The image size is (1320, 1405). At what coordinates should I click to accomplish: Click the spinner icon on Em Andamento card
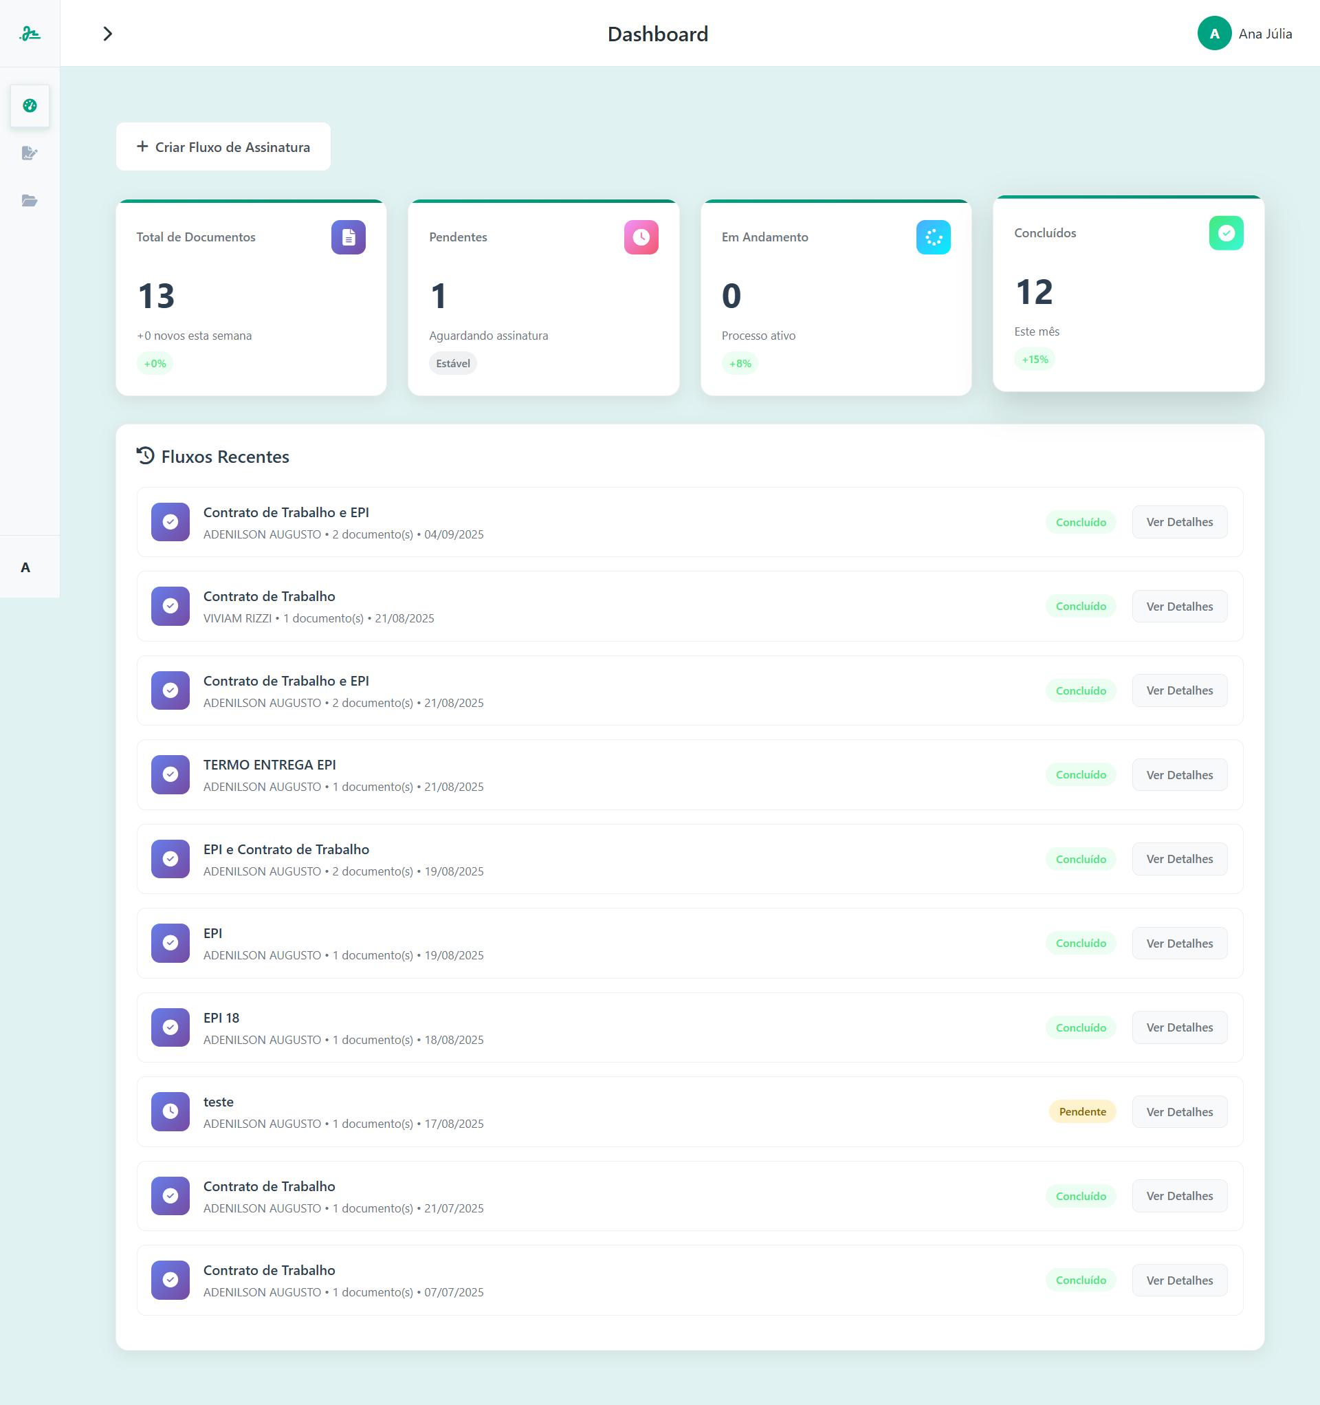tap(933, 237)
